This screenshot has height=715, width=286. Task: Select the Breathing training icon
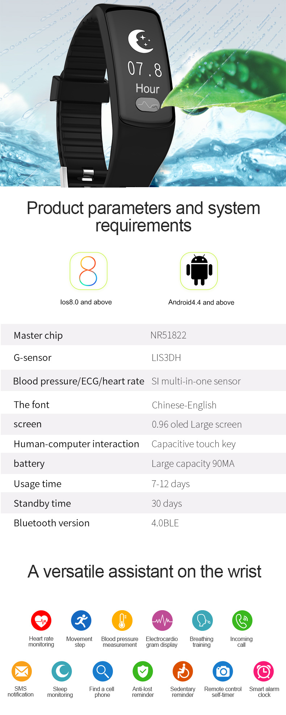click(x=202, y=620)
